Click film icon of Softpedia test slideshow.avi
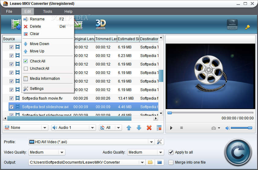 pyautogui.click(x=17, y=107)
